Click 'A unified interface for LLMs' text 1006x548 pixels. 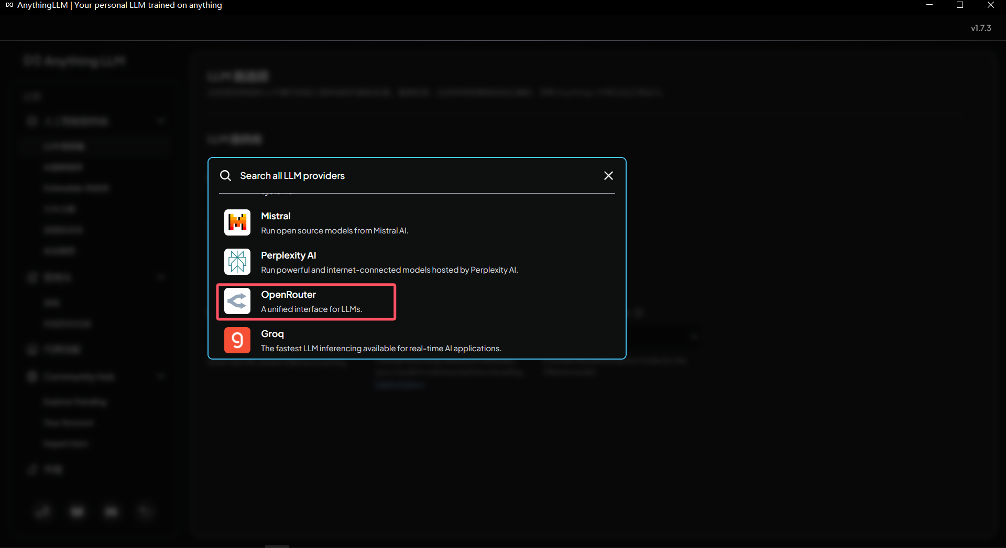pos(311,309)
